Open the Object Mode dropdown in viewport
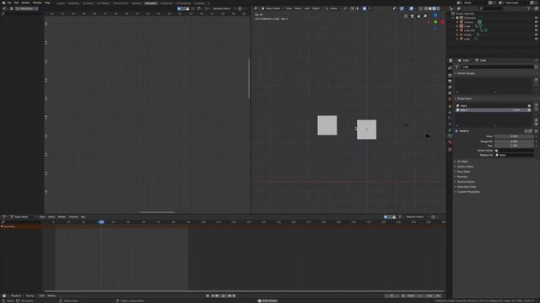This screenshot has height=303, width=540. pyautogui.click(x=272, y=8)
